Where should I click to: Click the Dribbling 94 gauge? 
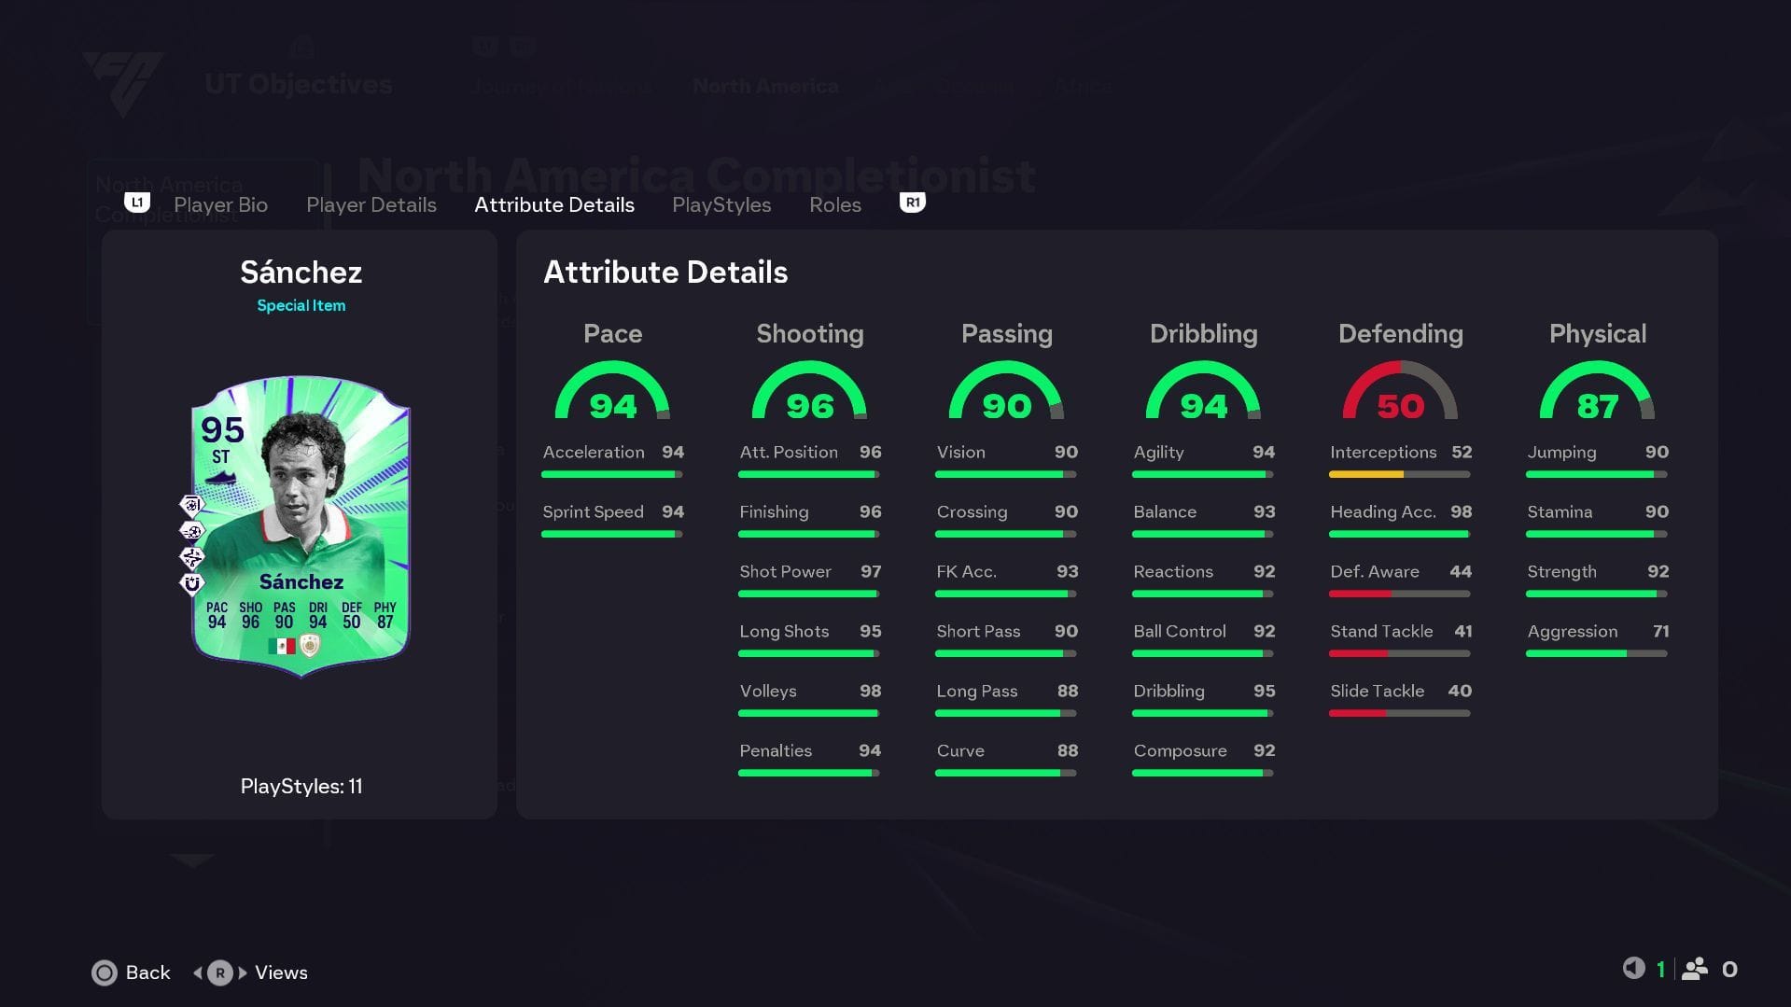(1203, 390)
